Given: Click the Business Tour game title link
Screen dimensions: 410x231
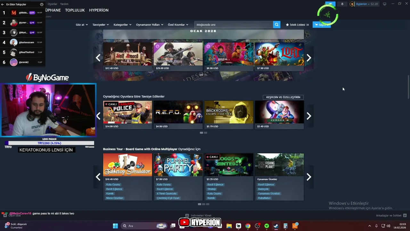Looking at the screenshot, I should 140,149.
